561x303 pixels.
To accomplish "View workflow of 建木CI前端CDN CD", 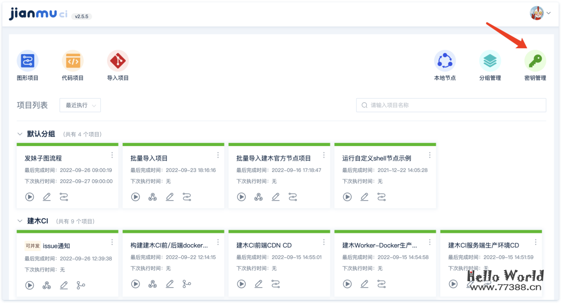I will [276, 284].
